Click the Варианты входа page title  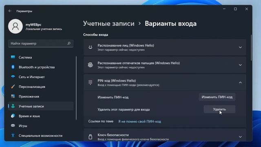[x=170, y=24]
